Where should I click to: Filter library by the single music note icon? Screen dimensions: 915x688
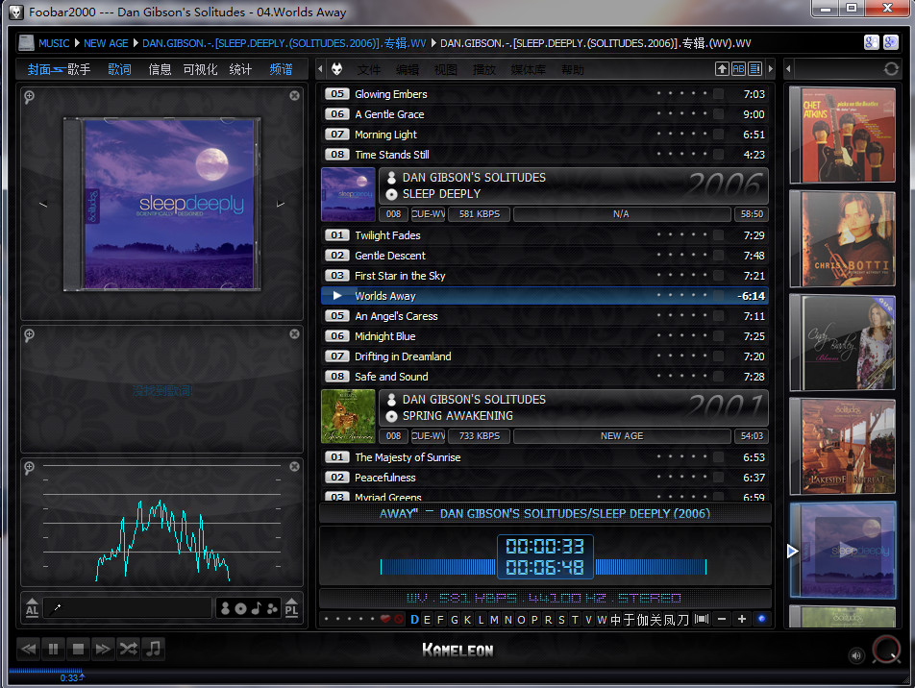(257, 608)
